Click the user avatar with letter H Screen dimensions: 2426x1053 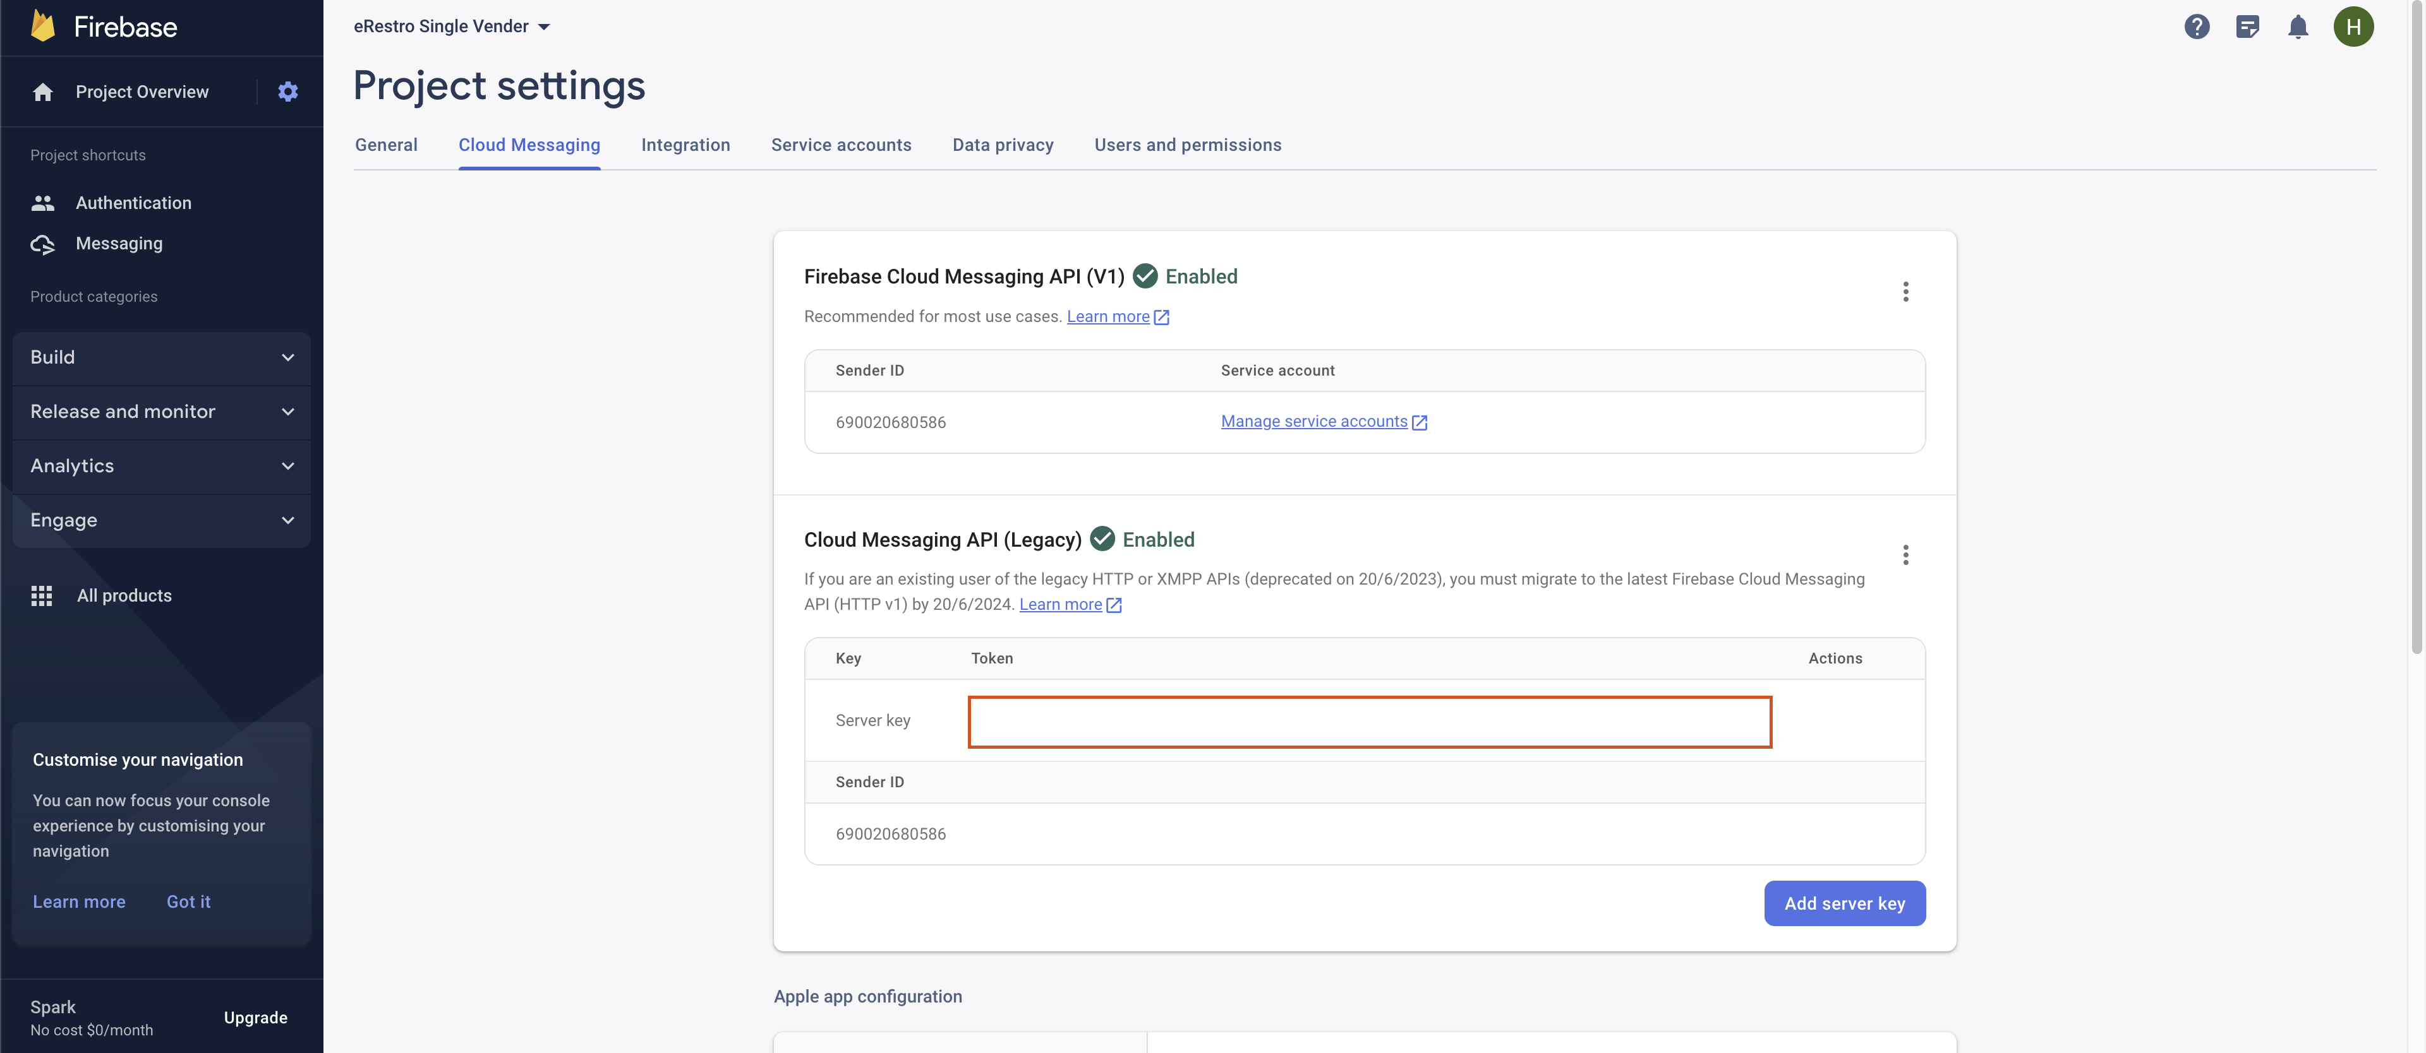(x=2353, y=27)
